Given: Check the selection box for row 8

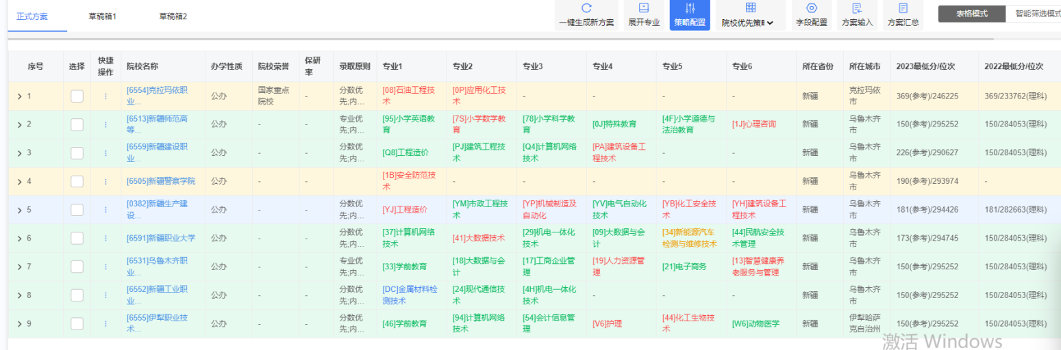Looking at the screenshot, I should tap(77, 295).
